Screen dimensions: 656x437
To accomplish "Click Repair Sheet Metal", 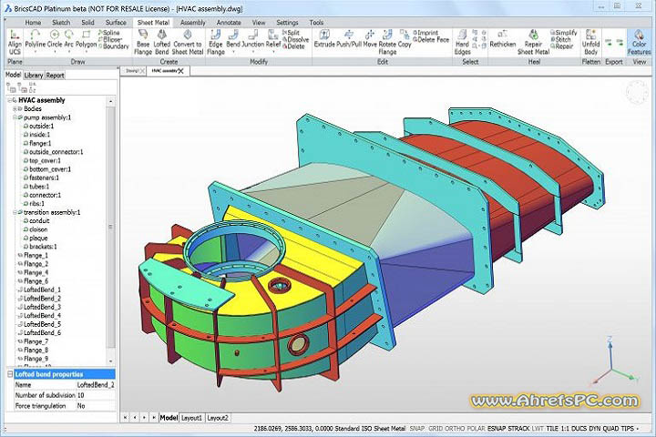I will tap(533, 42).
